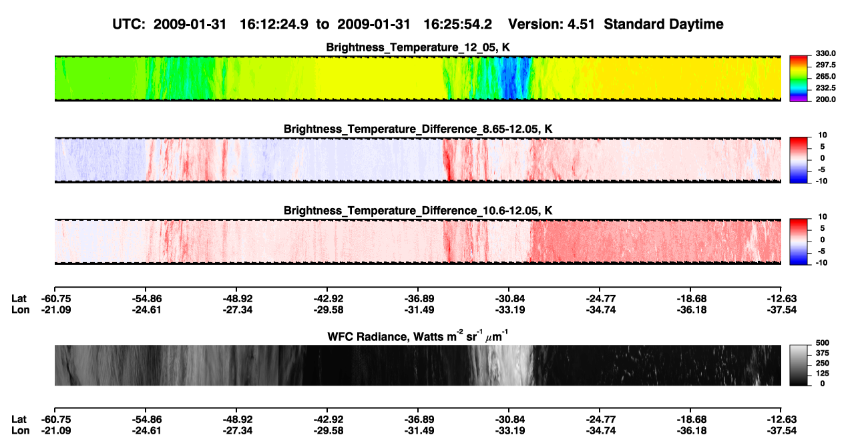Click the 'UTC:' label in the header
This screenshot has height=445, width=868.
pos(129,24)
